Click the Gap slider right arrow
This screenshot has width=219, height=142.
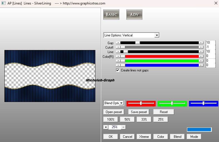[201, 43]
